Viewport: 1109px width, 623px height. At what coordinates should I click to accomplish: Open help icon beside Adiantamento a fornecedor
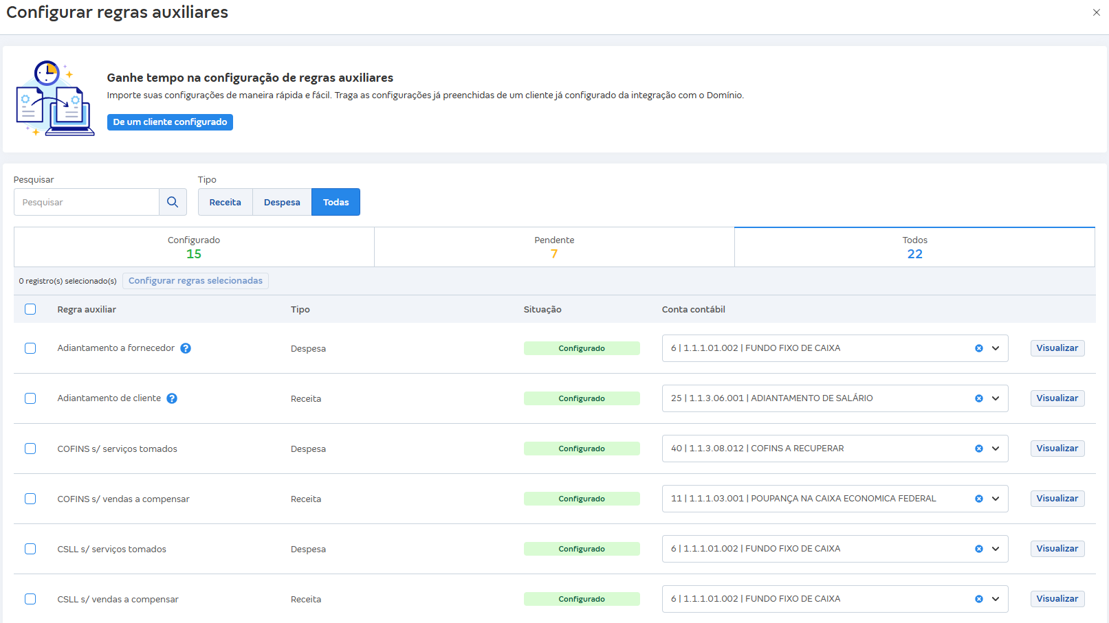186,348
